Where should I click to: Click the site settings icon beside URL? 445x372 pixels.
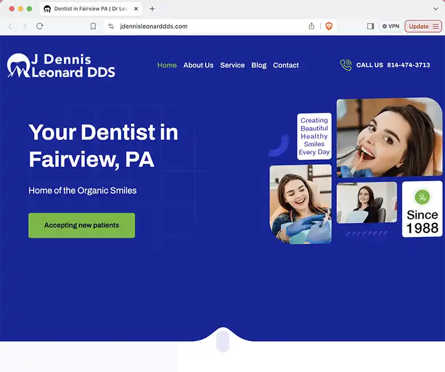pos(111,26)
